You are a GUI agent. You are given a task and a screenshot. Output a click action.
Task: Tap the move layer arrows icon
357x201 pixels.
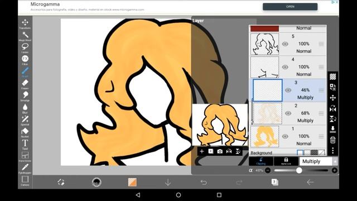pyautogui.click(x=333, y=98)
